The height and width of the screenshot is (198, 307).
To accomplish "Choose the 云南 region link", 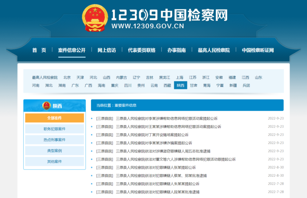I will click(154, 85).
